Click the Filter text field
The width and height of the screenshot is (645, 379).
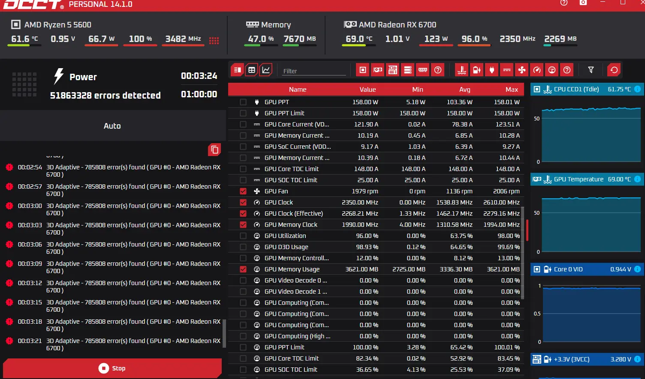coord(314,71)
